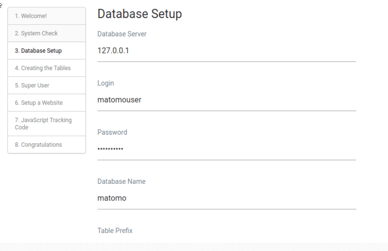This screenshot has height=251, width=388.
Task: Open the Super User step
Action: tap(47, 85)
